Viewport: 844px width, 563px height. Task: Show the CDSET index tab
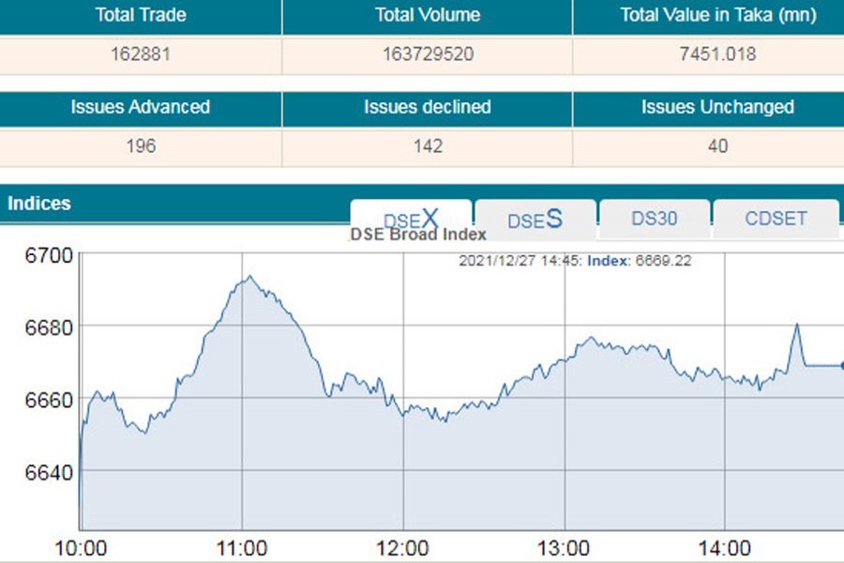point(776,220)
